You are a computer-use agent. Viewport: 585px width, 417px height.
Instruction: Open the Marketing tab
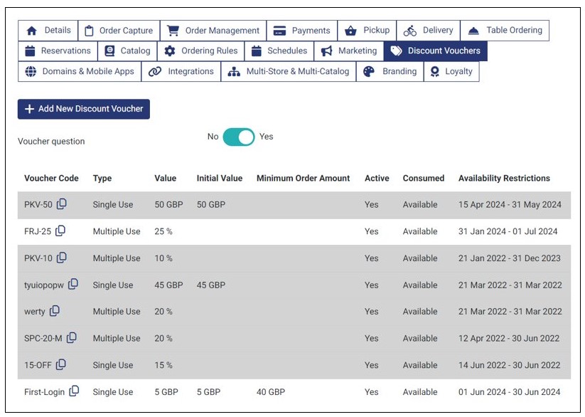pyautogui.click(x=349, y=51)
